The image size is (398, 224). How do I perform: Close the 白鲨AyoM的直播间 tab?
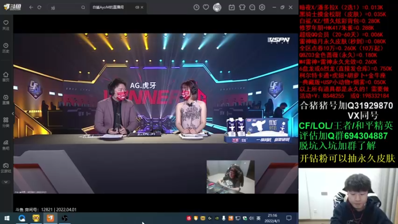pyautogui.click(x=142, y=7)
